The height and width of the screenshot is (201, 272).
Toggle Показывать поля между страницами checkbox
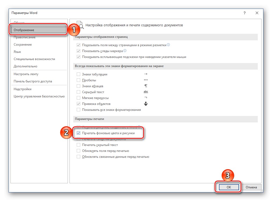(78, 45)
